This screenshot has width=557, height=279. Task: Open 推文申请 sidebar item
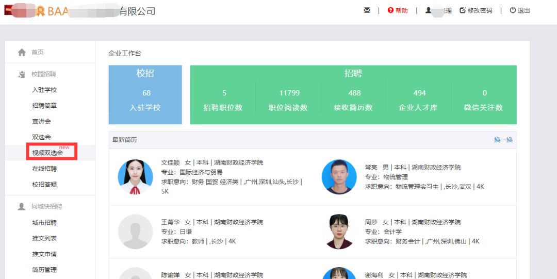point(44,254)
